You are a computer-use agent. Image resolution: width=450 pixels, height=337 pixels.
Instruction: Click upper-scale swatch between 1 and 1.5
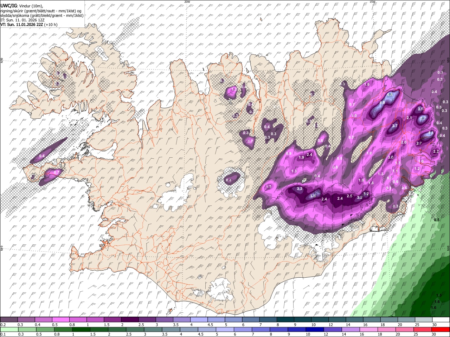(x=95, y=320)
